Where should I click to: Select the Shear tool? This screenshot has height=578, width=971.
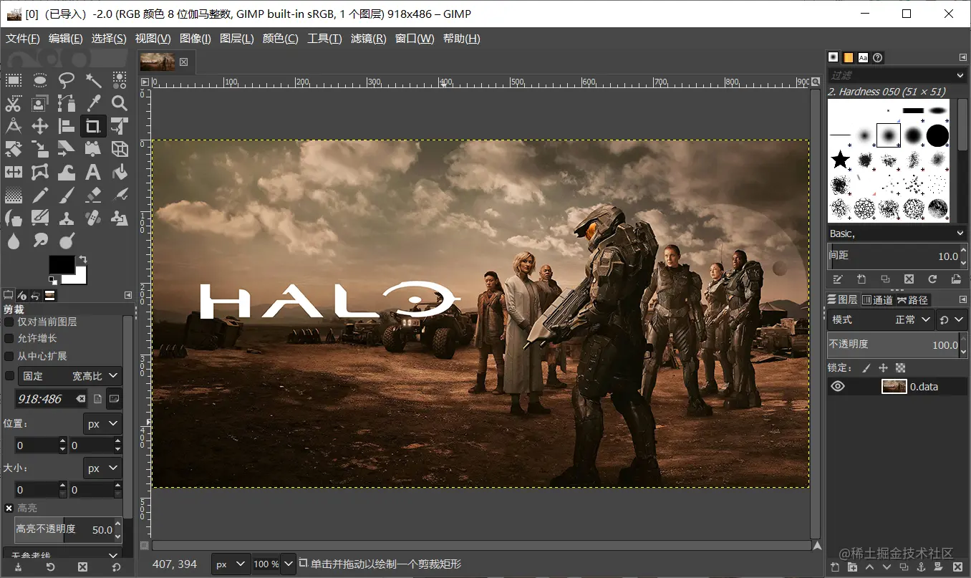67,150
